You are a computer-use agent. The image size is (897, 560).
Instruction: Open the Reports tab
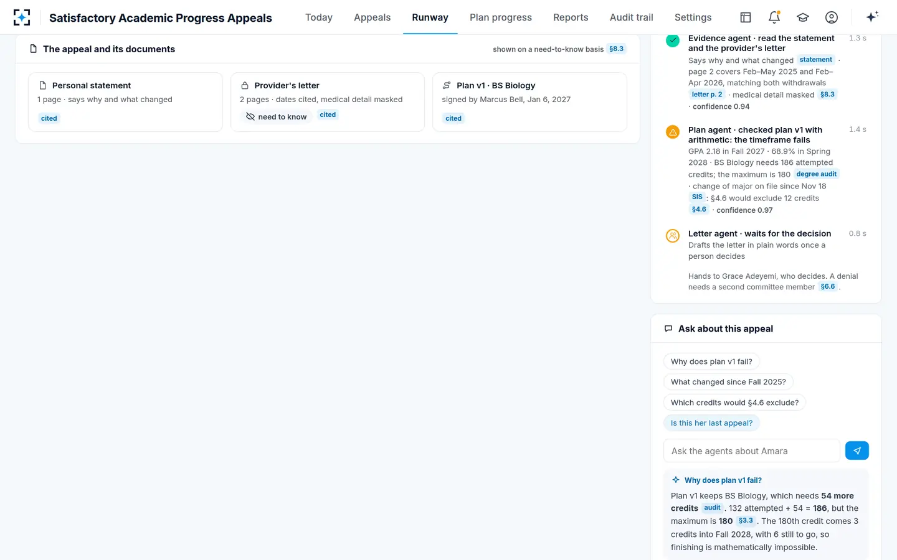click(x=571, y=17)
